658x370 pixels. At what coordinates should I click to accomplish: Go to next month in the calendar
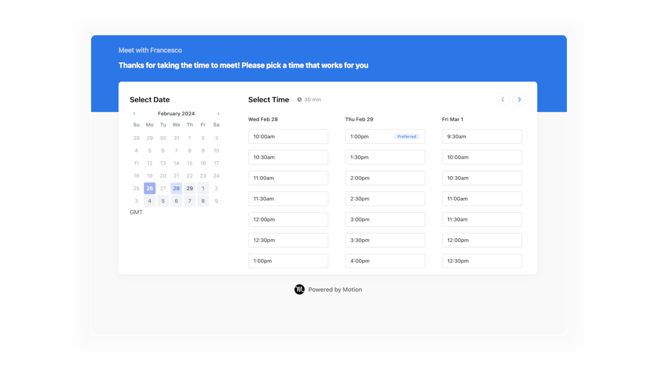point(219,113)
